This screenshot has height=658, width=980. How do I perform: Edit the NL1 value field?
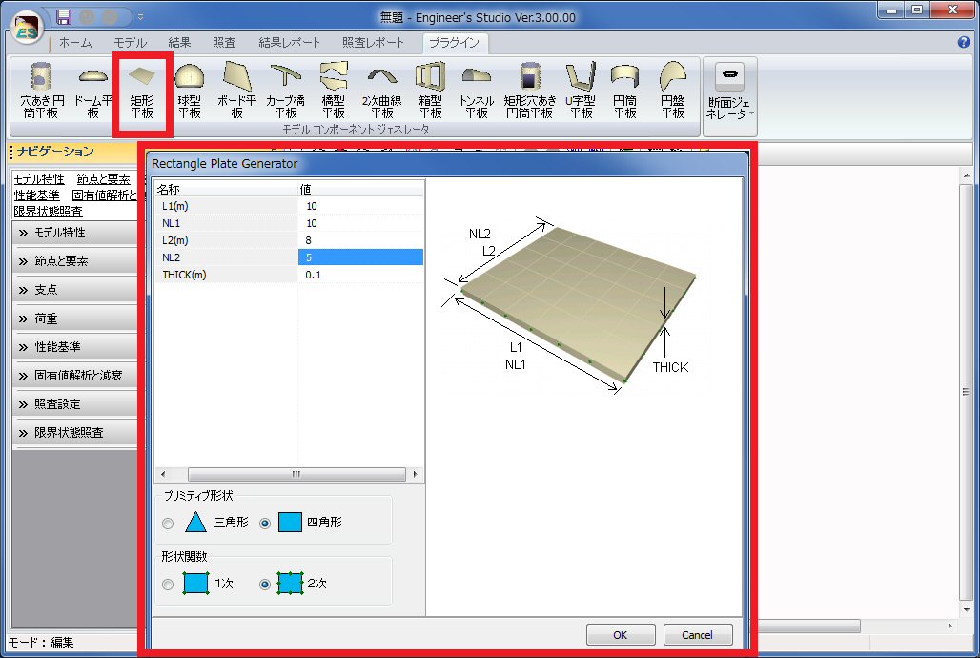tap(360, 223)
